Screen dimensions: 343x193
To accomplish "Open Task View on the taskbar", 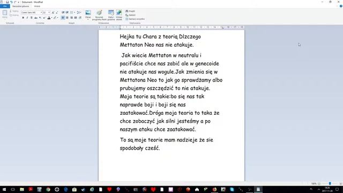I will click(13, 189).
